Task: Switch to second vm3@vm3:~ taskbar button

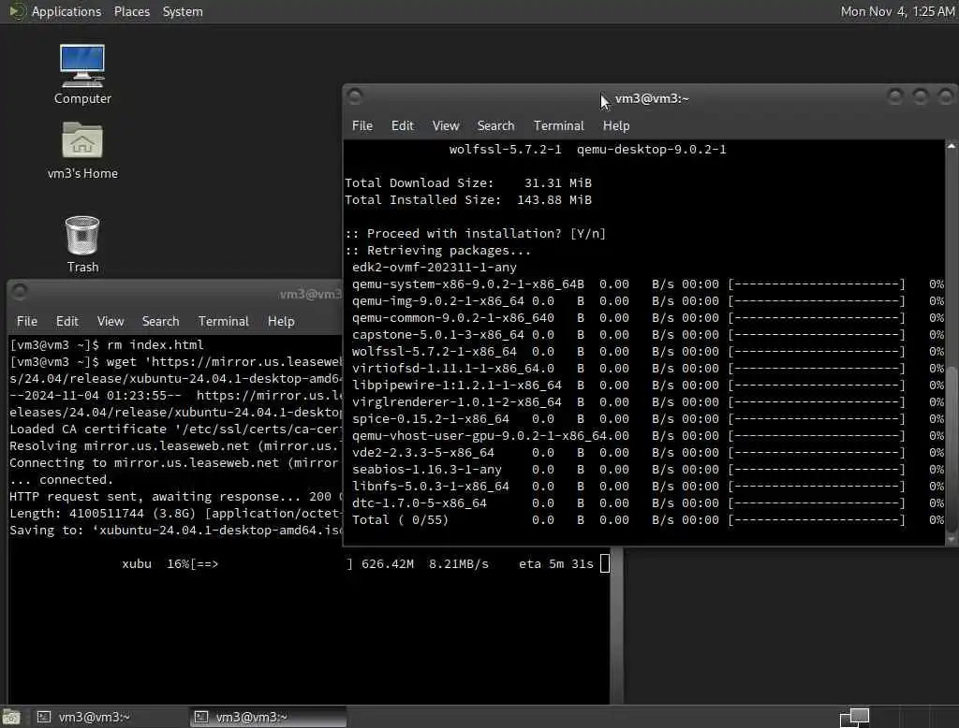Action: pyautogui.click(x=269, y=717)
